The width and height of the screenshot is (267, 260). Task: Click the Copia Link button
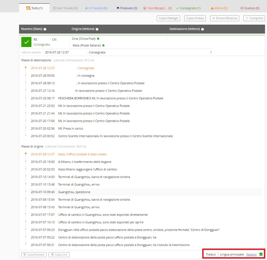pyautogui.click(x=59, y=254)
